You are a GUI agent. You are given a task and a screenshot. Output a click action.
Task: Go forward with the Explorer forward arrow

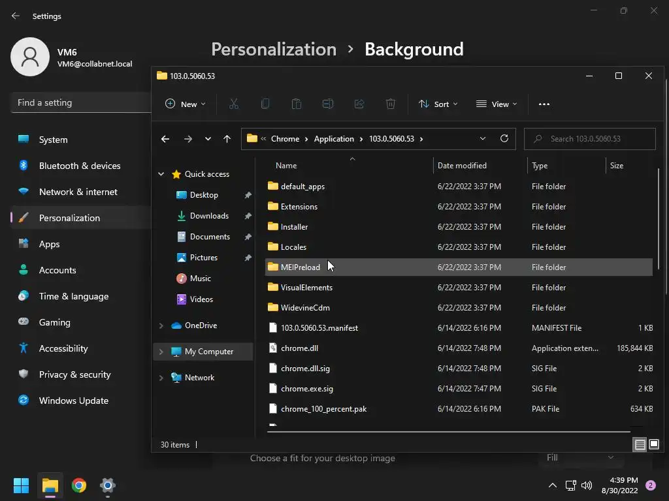click(x=188, y=139)
